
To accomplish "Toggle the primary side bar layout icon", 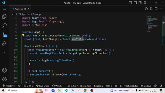I will click(x=130, y=3).
